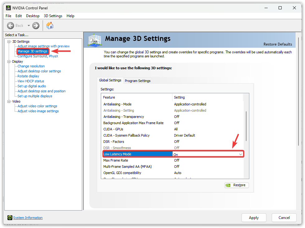The image size is (305, 228).
Task: Click the Restore Defaults link
Action: coord(278,44)
